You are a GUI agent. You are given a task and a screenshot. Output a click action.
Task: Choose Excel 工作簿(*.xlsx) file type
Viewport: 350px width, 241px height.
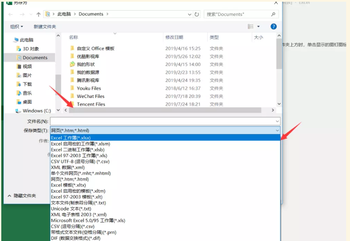pos(165,138)
